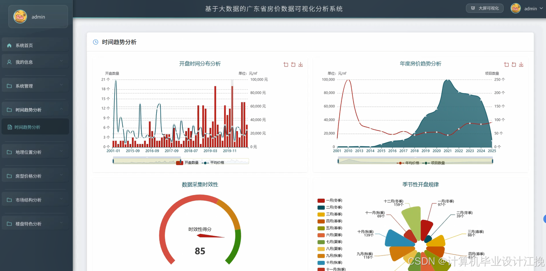This screenshot has height=271, width=546.
Task: Collapse 时间趋势分析 parent menu via its chevron
Action: coord(61,109)
